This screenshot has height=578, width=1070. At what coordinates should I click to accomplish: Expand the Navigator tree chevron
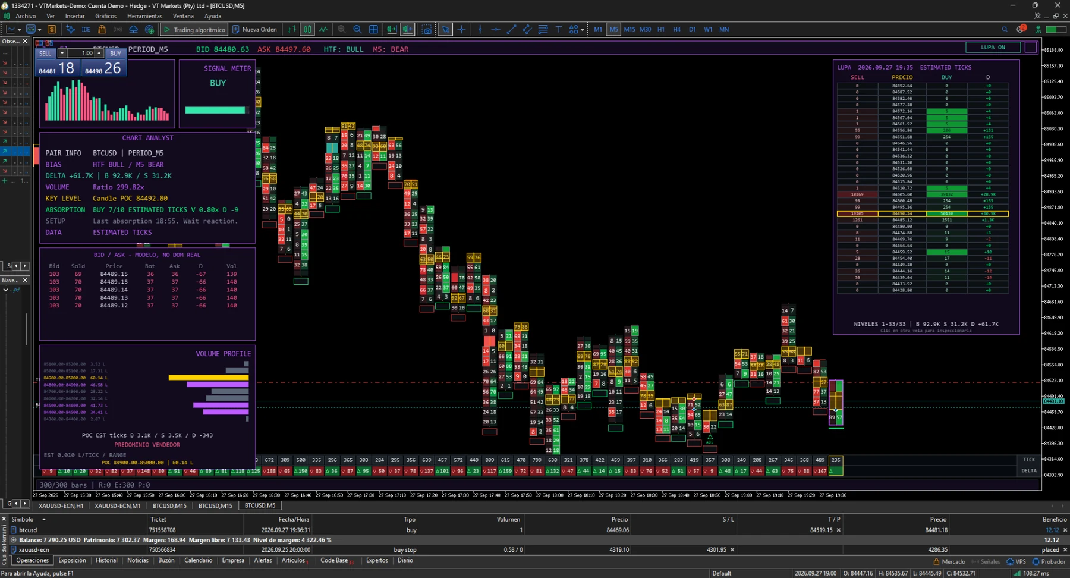5,290
